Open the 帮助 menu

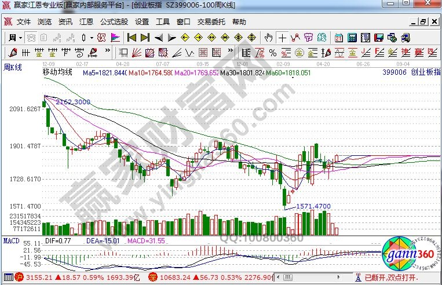point(239,21)
